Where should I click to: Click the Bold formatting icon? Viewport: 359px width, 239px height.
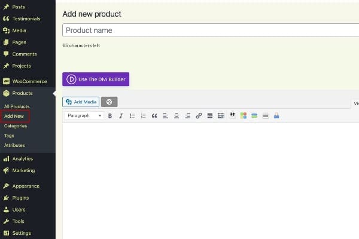(x=110, y=116)
